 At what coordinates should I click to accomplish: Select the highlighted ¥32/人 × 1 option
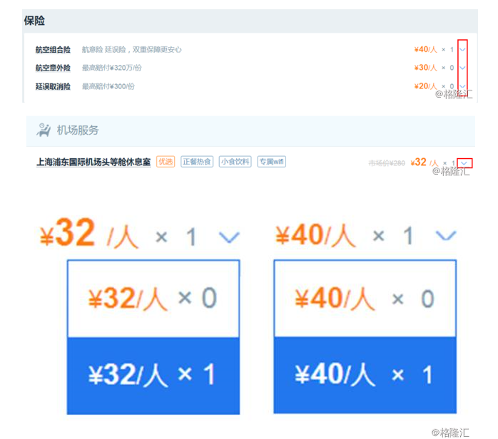[153, 376]
